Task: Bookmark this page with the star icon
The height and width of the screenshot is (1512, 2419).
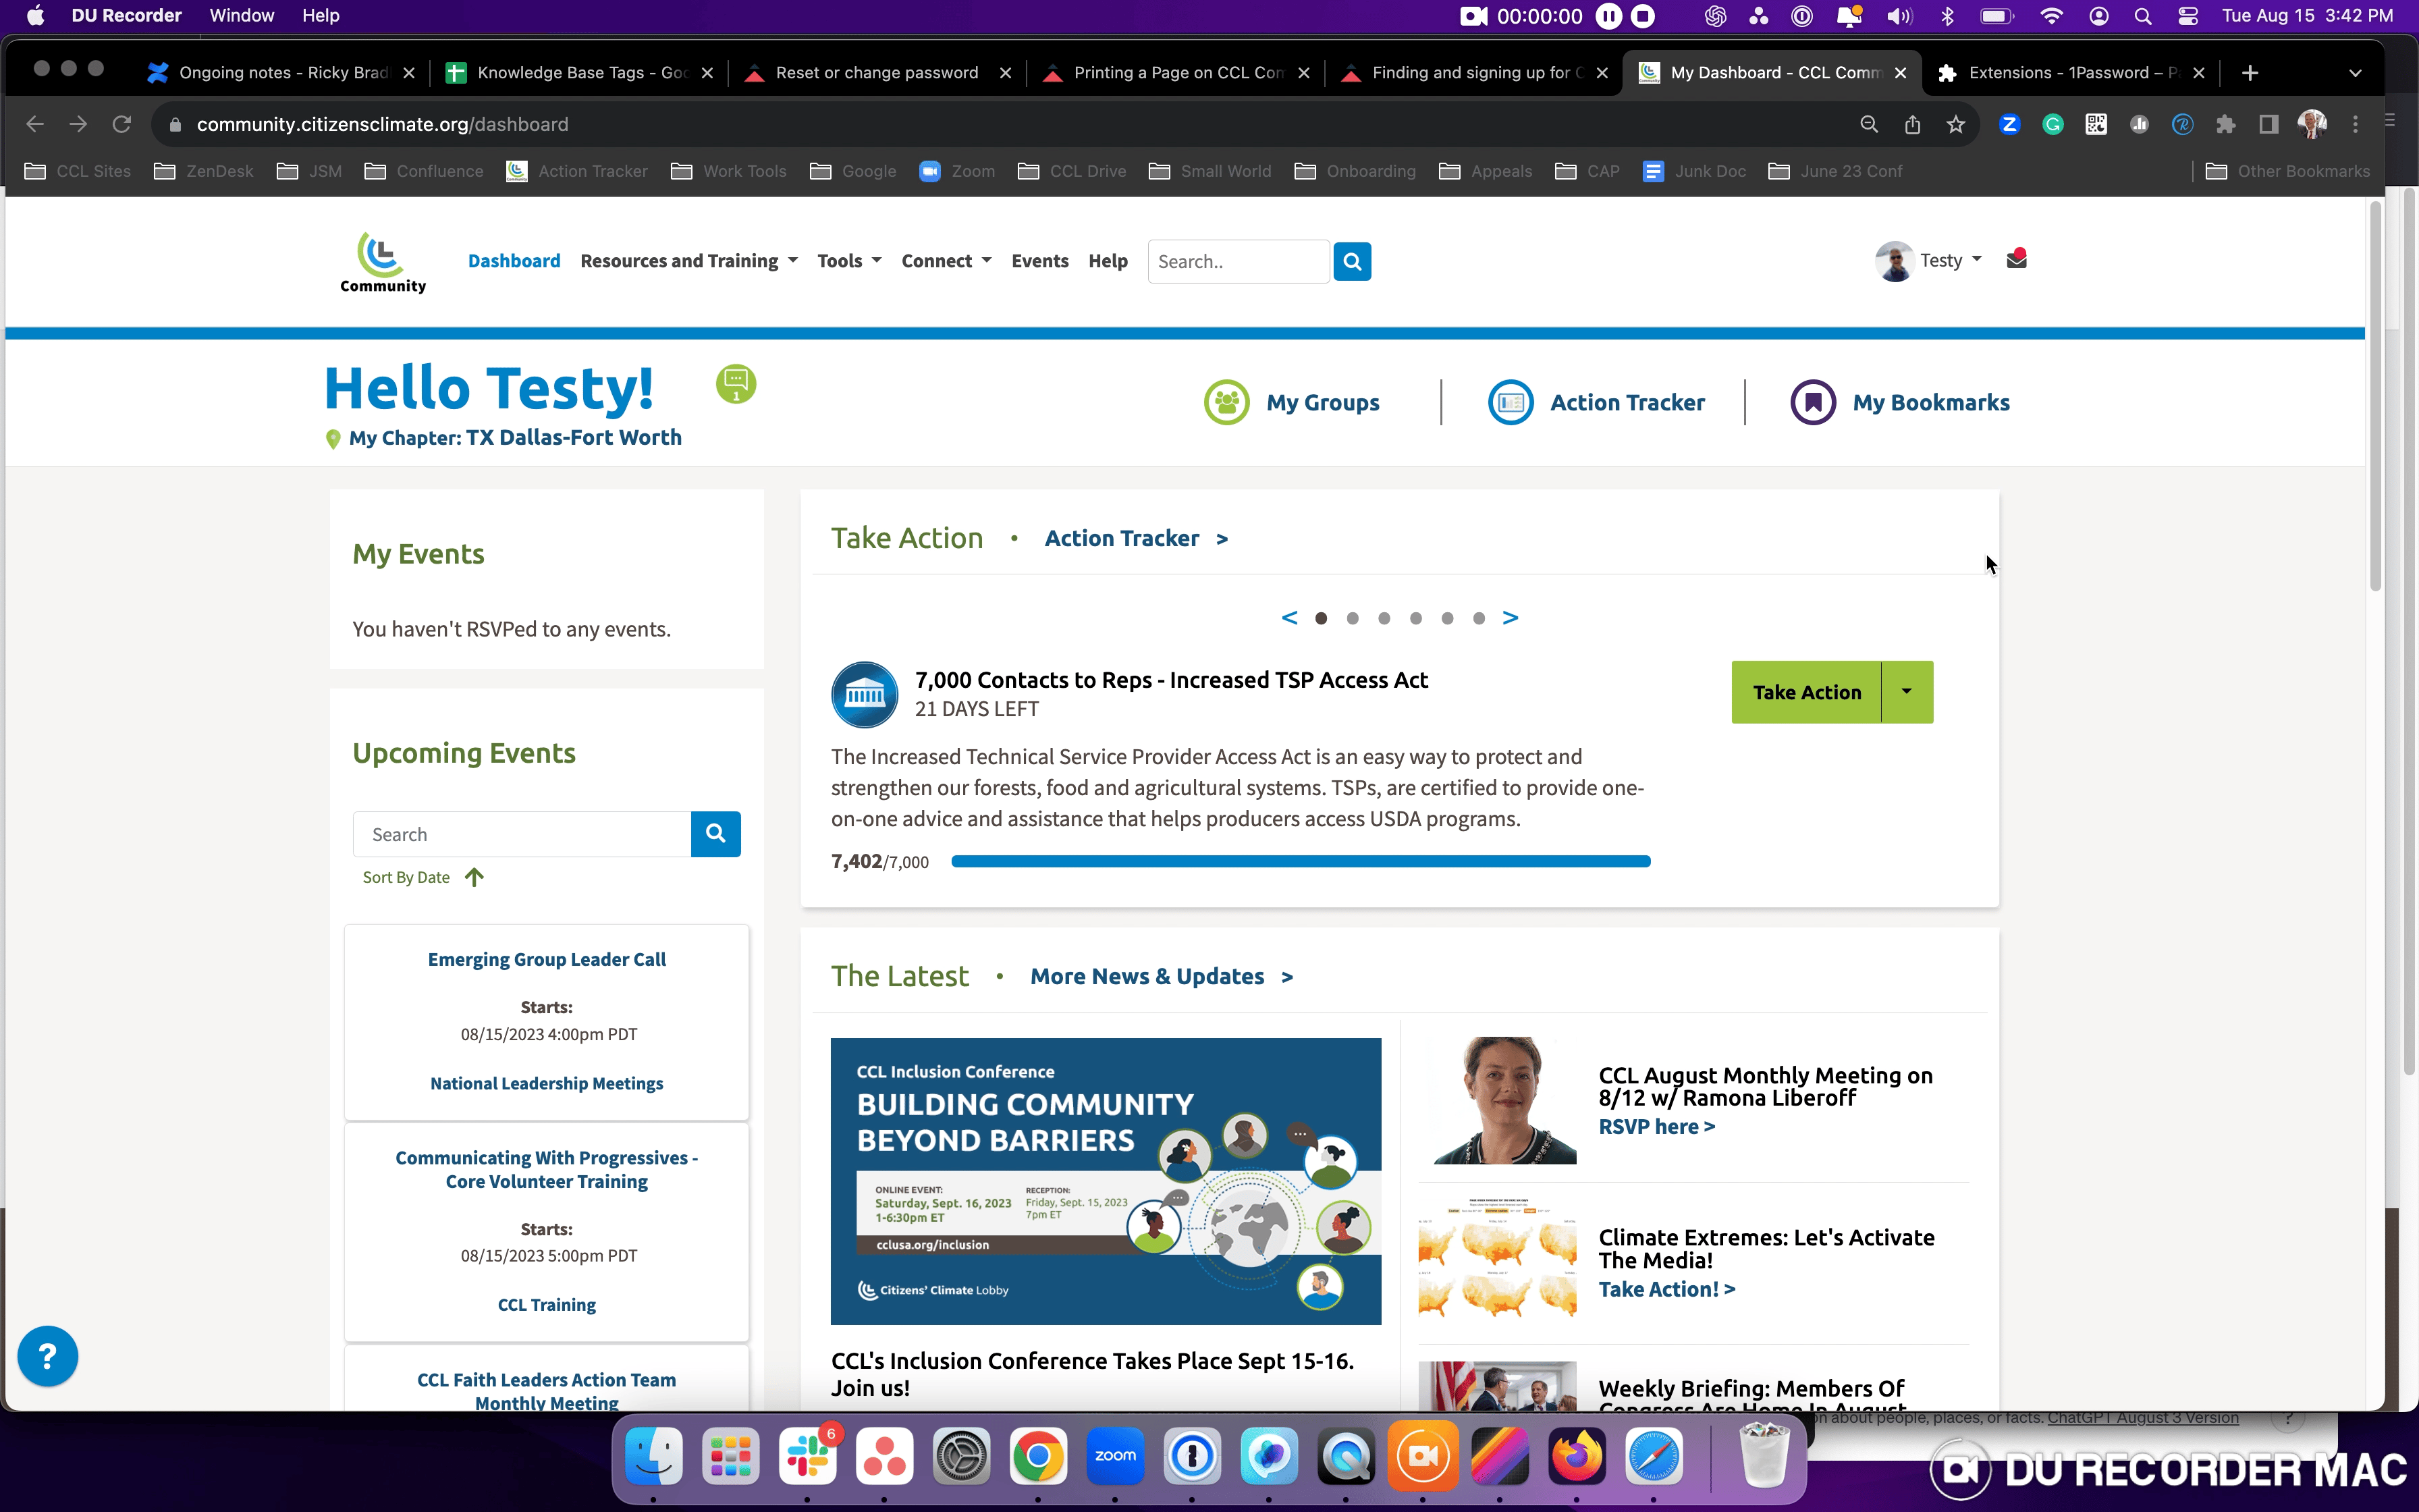Action: [x=1955, y=124]
